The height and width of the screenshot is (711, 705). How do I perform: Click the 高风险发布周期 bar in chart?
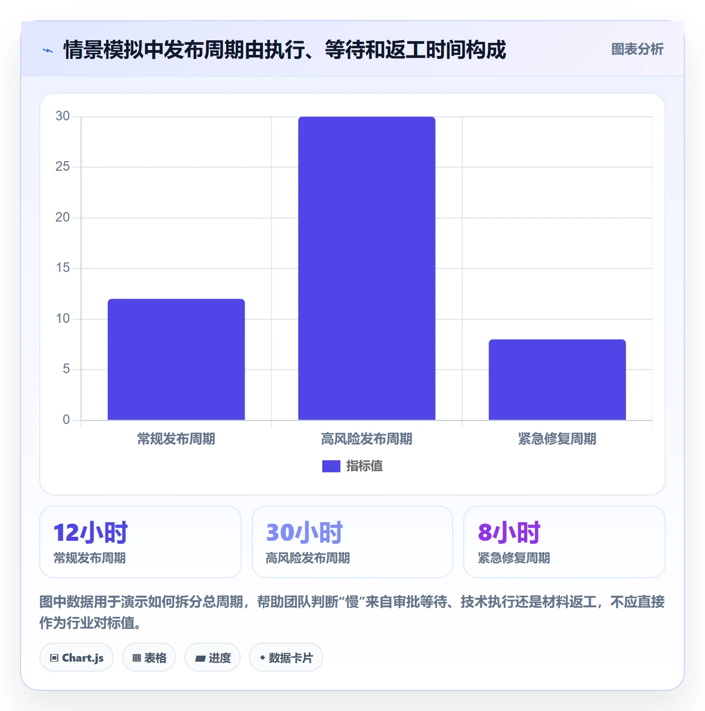[x=367, y=268]
